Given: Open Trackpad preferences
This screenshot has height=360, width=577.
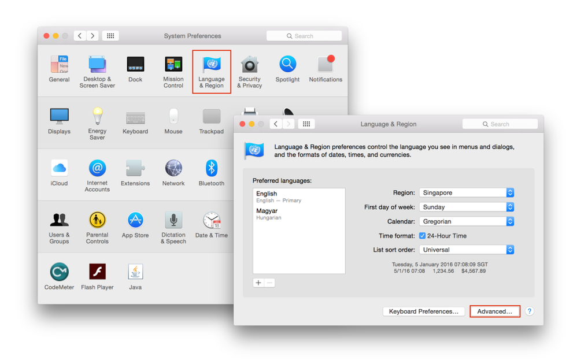Looking at the screenshot, I should coord(212,121).
